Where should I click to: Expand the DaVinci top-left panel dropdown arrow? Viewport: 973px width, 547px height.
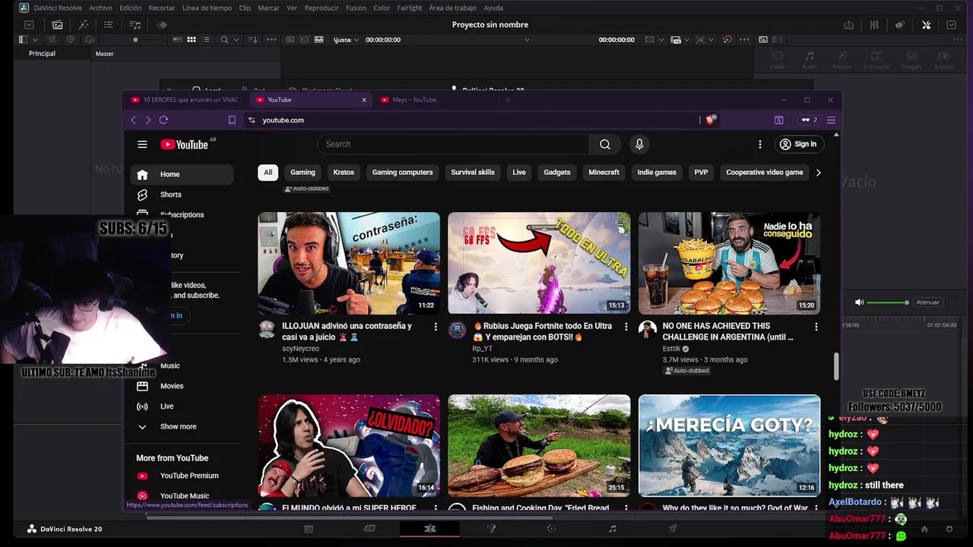pos(29,24)
